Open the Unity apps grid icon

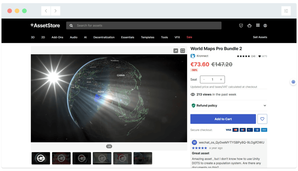[x=258, y=25]
